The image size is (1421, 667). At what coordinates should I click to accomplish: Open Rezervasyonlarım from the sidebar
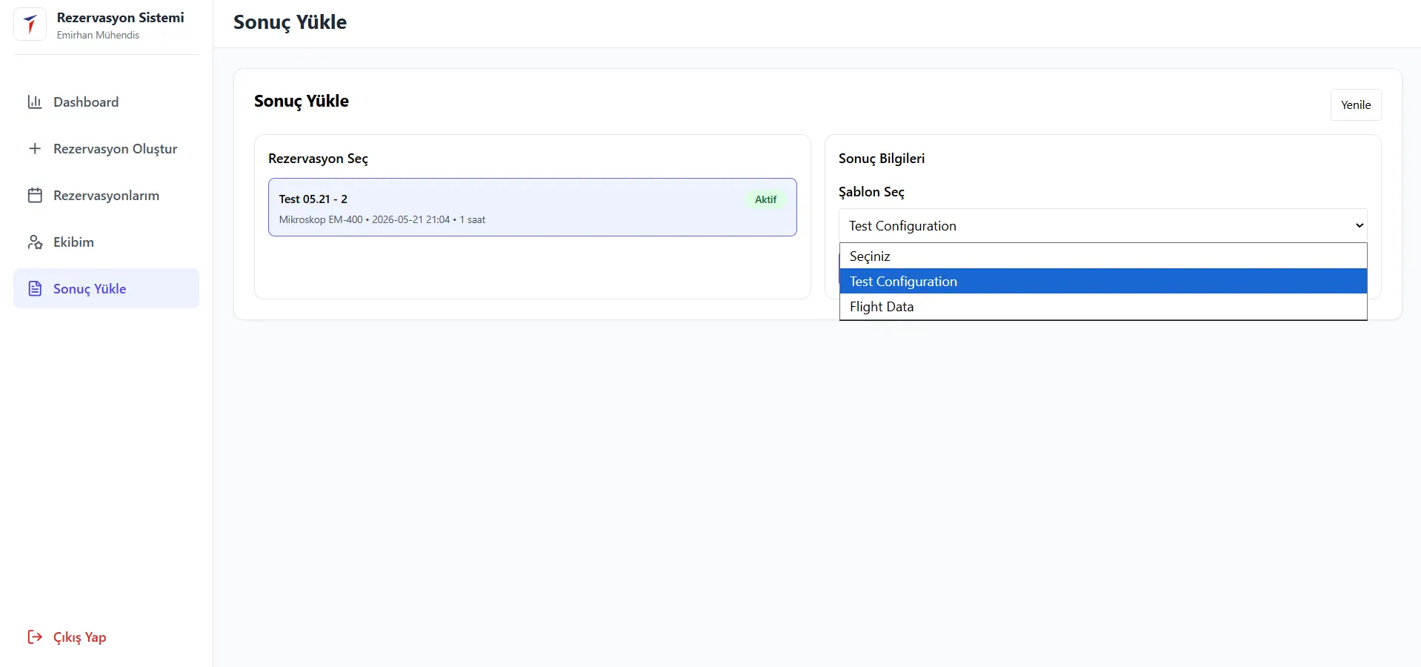[106, 196]
